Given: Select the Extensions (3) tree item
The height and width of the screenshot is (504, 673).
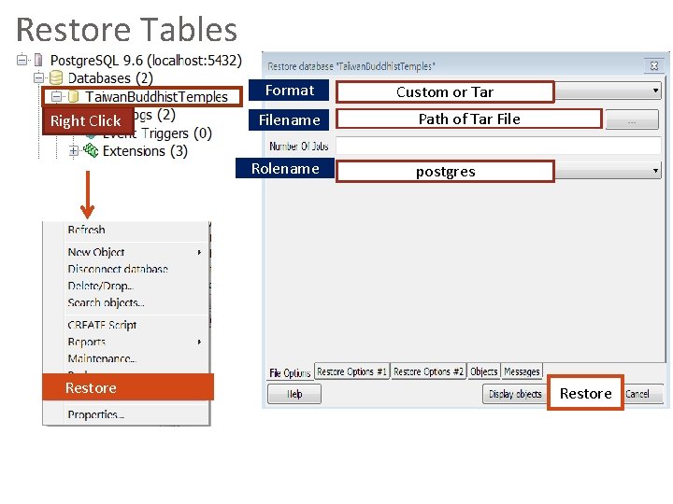Looking at the screenshot, I should 145,151.
